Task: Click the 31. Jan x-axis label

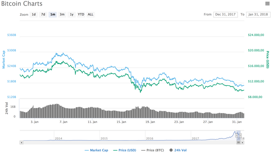Action: click(x=237, y=122)
